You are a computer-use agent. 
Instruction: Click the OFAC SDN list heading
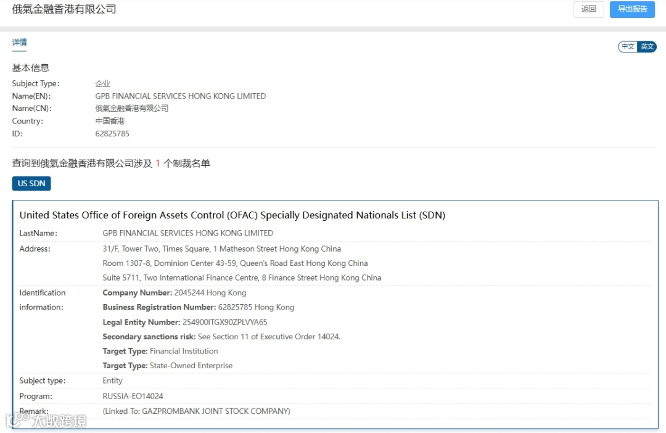(232, 215)
